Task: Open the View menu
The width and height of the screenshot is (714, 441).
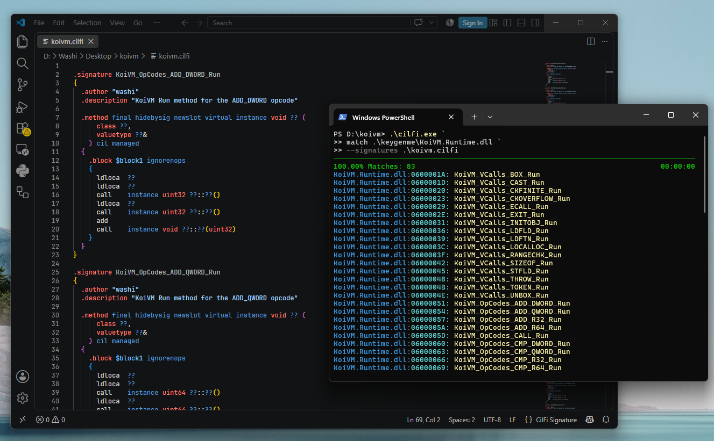Action: pyautogui.click(x=117, y=23)
